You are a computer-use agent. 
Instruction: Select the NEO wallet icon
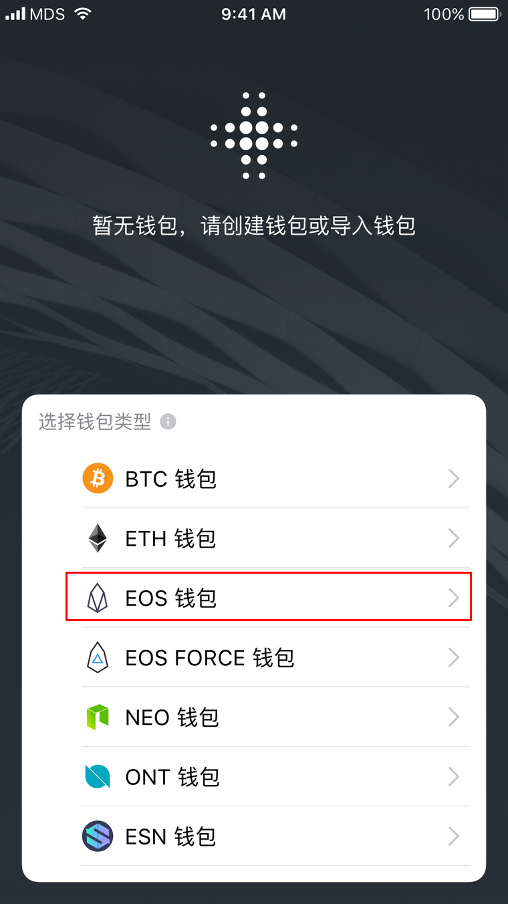click(98, 717)
